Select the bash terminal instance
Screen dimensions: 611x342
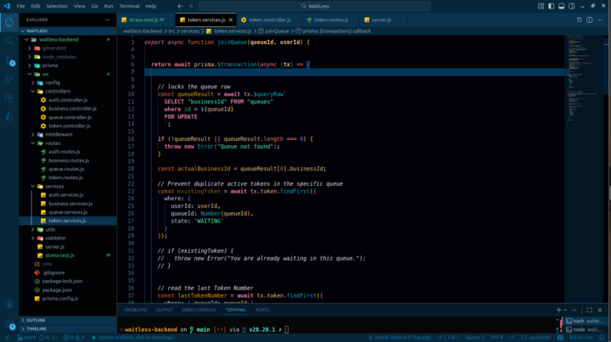tap(585, 321)
